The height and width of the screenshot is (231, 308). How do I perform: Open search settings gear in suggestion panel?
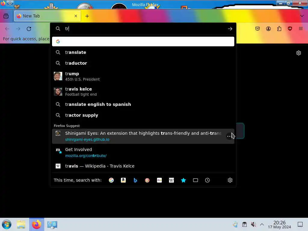[230, 180]
